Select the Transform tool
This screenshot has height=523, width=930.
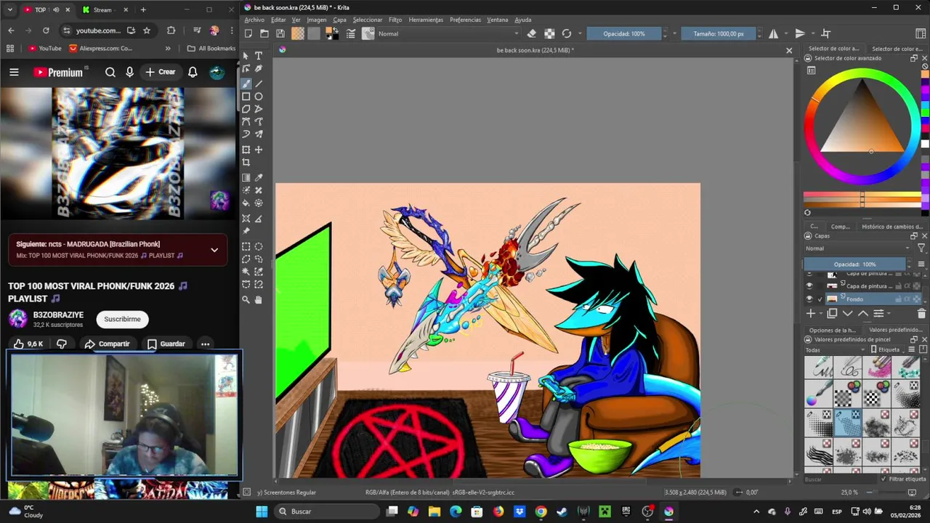click(x=246, y=150)
